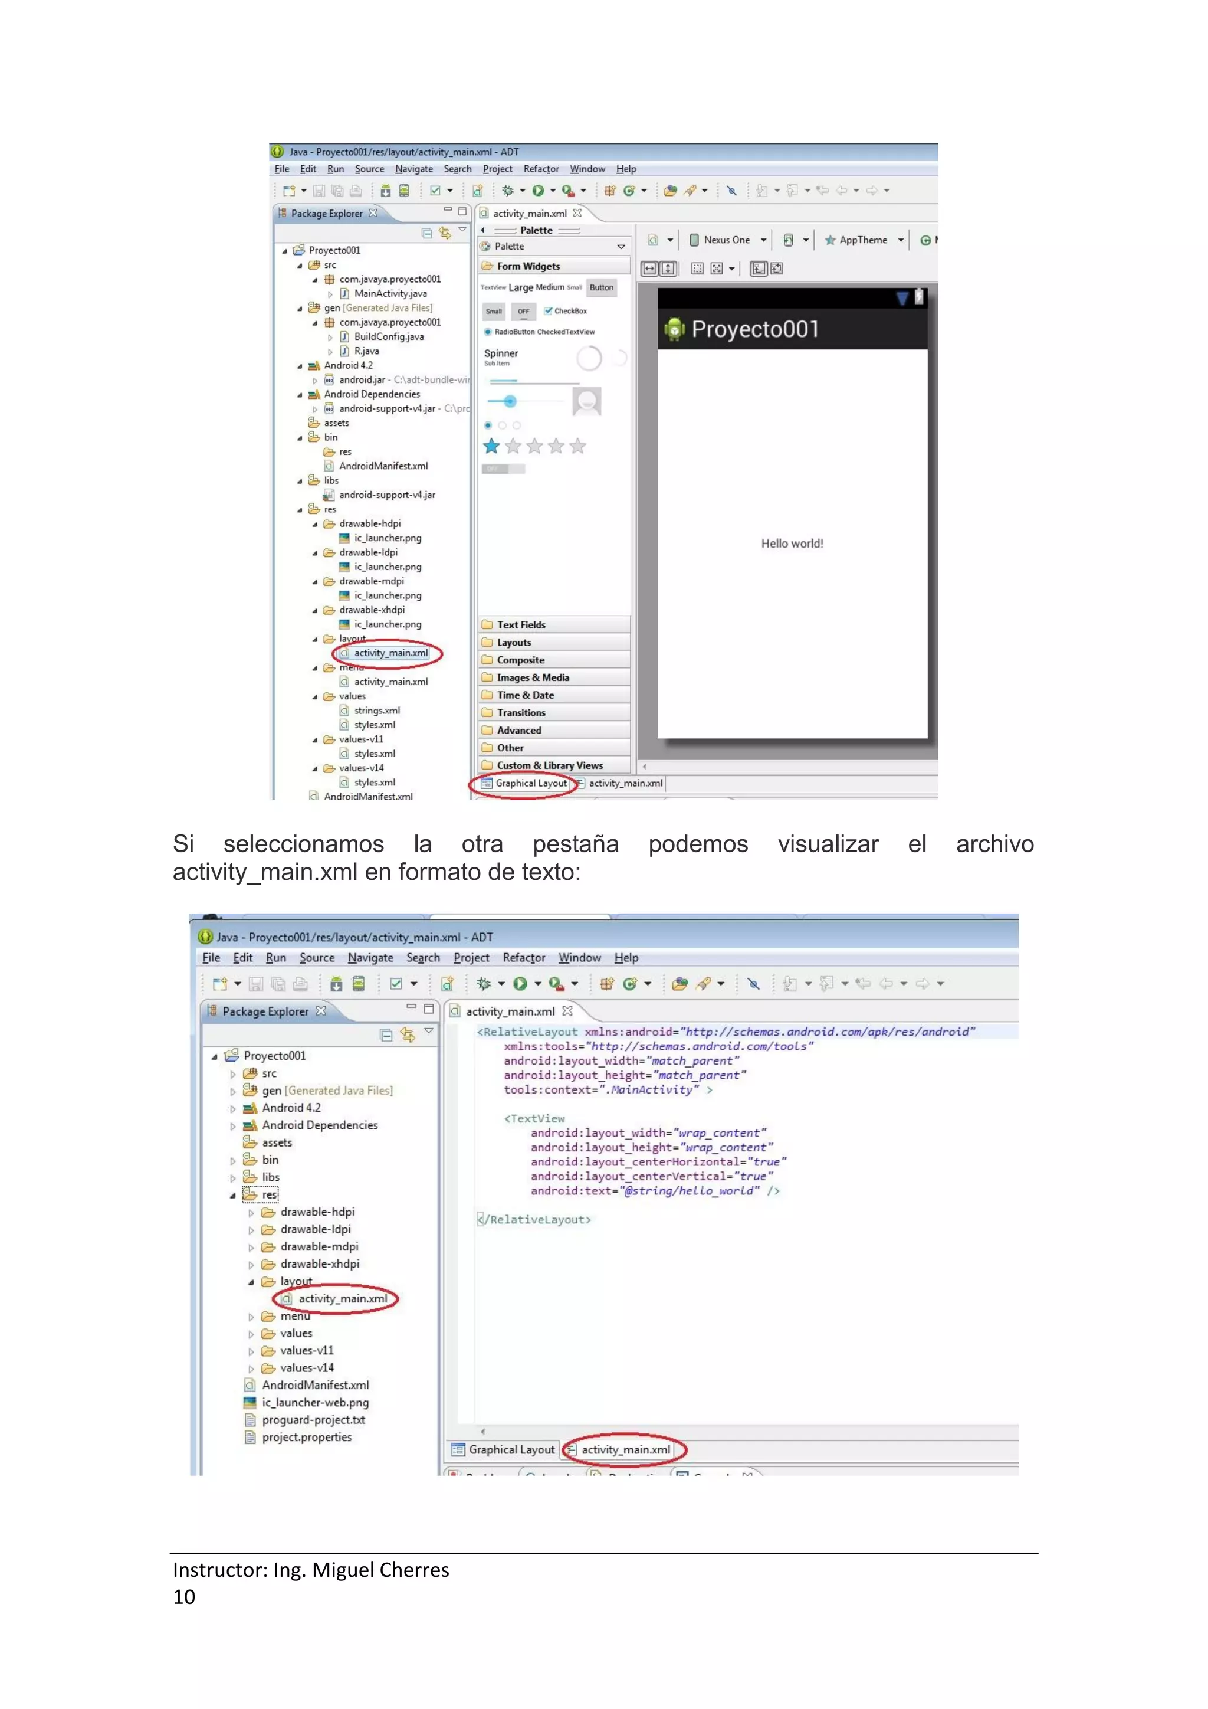Click Collapse All icon in upper Package Explorer
This screenshot has height=1709, width=1208.
pyautogui.click(x=427, y=233)
